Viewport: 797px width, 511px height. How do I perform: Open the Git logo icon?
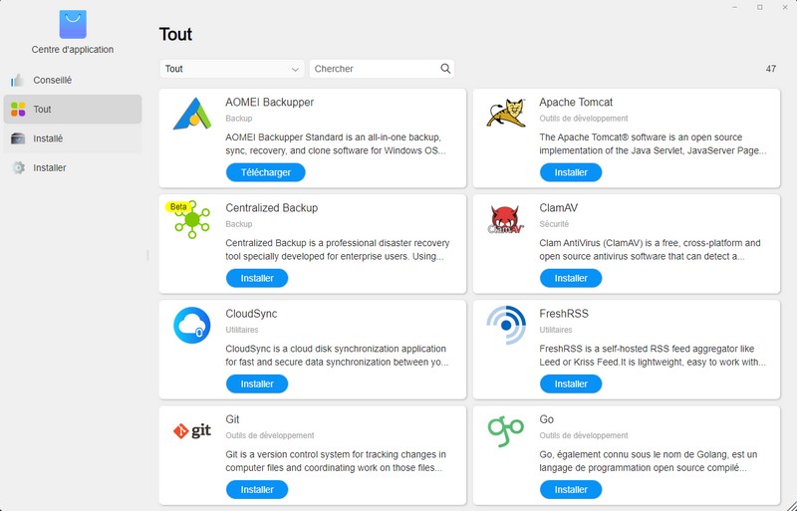click(192, 431)
